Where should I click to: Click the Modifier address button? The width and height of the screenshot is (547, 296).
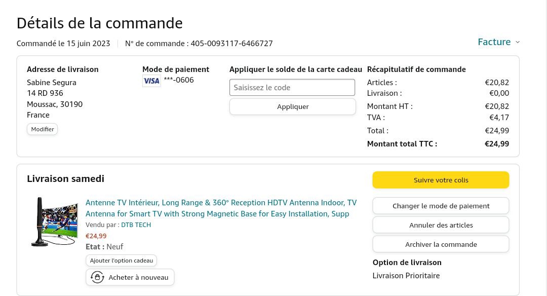coord(43,129)
